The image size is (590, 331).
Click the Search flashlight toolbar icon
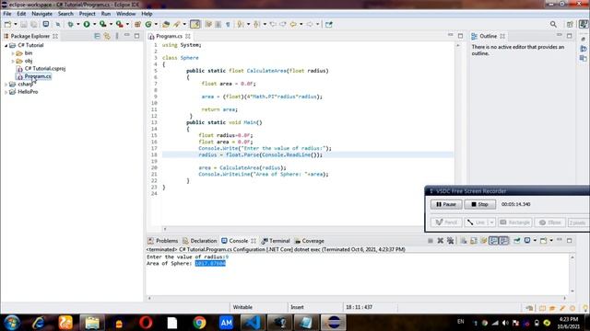(176, 25)
